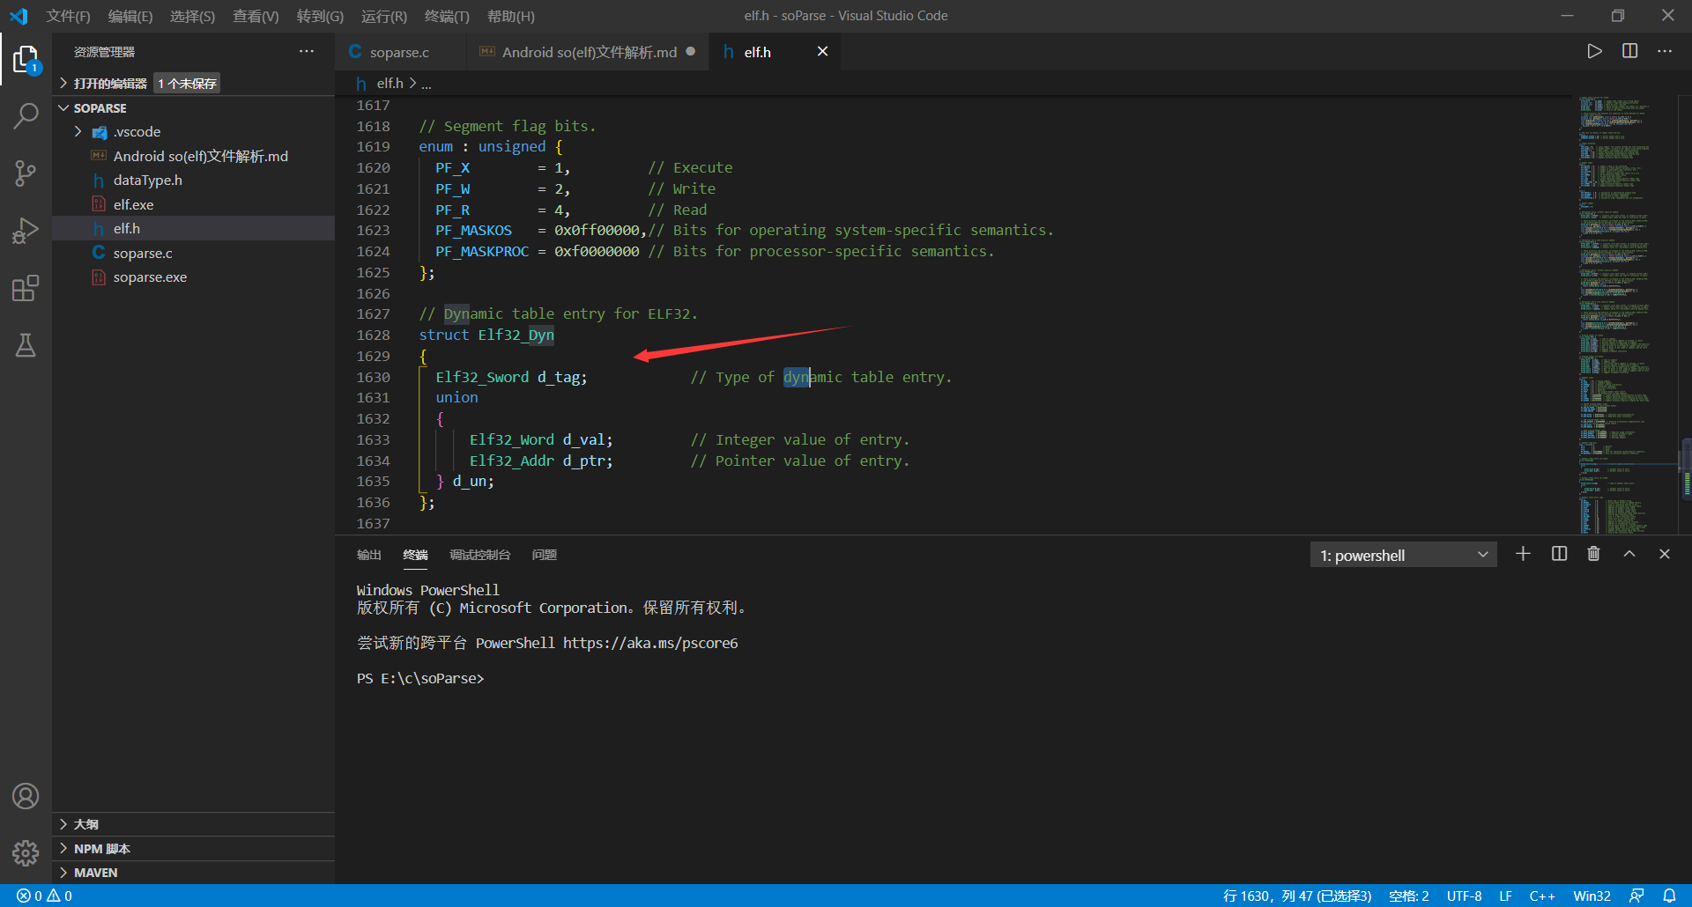Kill the terminal with trash icon
The height and width of the screenshot is (907, 1692).
[x=1593, y=554]
